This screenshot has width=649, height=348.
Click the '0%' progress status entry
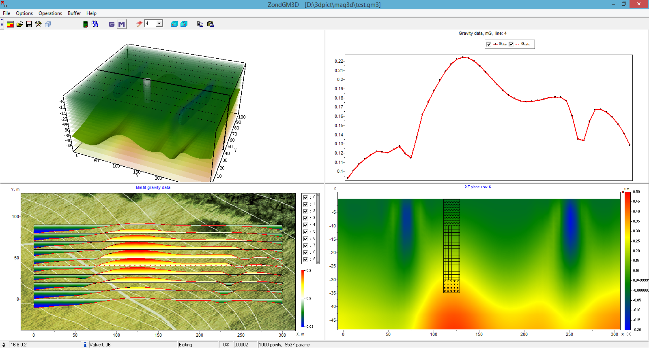tap(226, 345)
